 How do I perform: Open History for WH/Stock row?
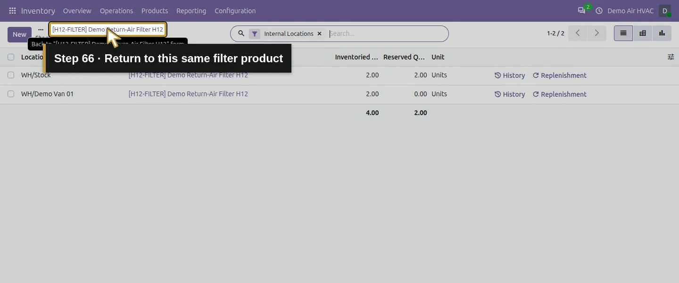pos(510,75)
